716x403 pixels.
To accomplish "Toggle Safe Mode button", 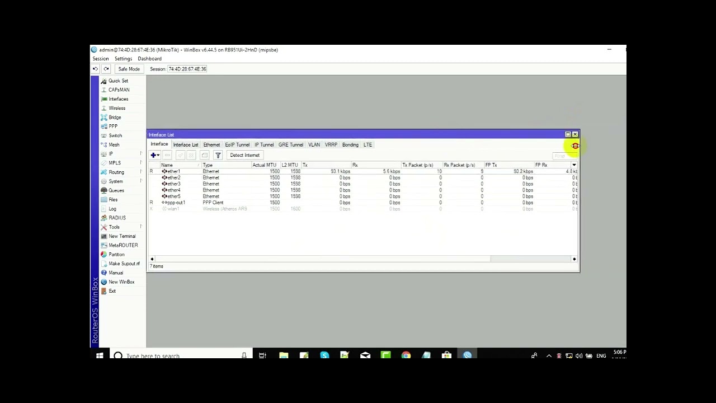I will coord(129,69).
